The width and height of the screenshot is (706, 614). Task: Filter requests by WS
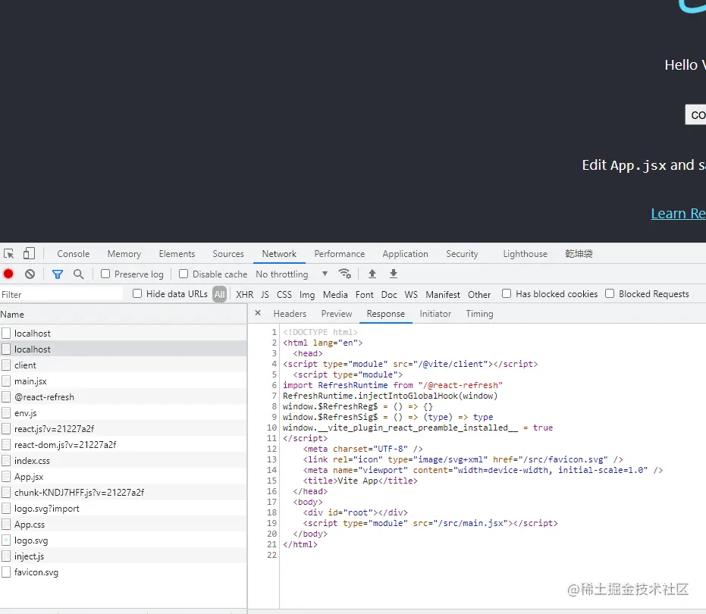point(411,294)
